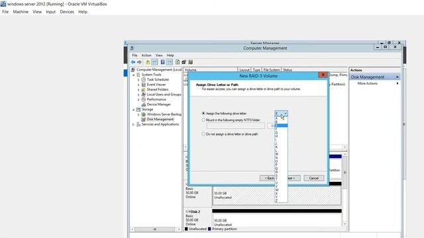Collapse the System Tools tree node

(134, 75)
